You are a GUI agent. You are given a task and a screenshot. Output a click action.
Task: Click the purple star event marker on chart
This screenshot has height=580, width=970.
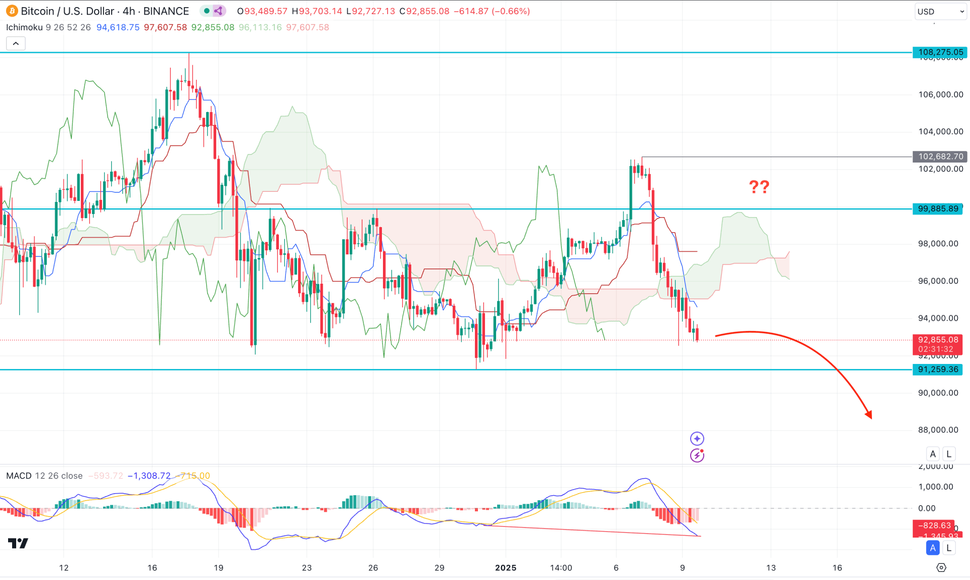[x=697, y=438]
